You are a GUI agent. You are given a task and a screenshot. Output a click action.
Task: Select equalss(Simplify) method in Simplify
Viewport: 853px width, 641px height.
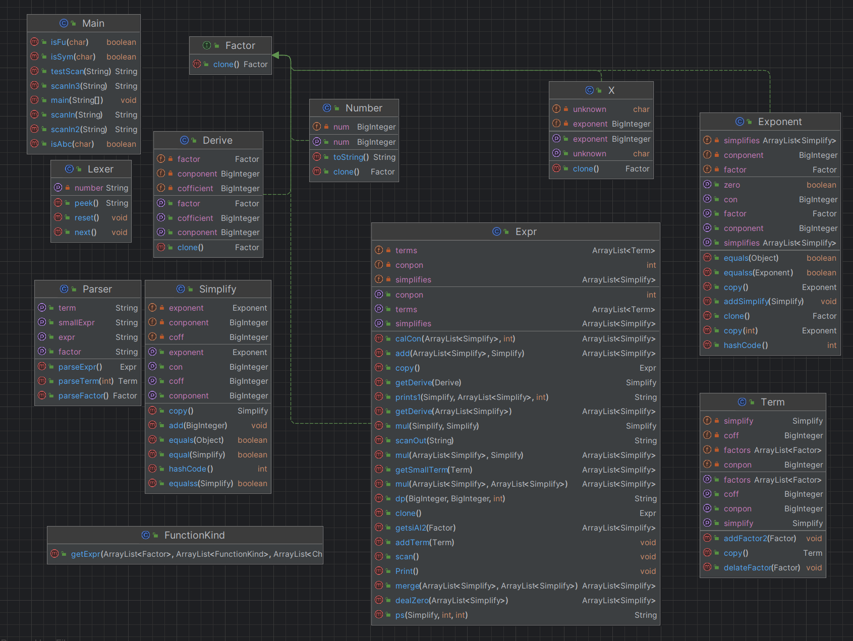click(201, 483)
